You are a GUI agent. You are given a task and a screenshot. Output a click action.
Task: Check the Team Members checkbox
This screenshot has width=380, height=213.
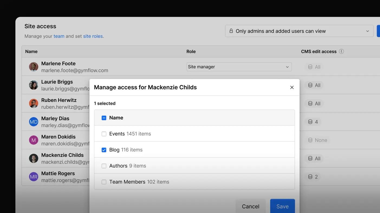(104, 182)
